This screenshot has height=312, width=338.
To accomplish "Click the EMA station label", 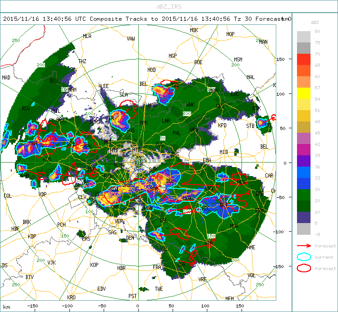I will tap(207, 160).
